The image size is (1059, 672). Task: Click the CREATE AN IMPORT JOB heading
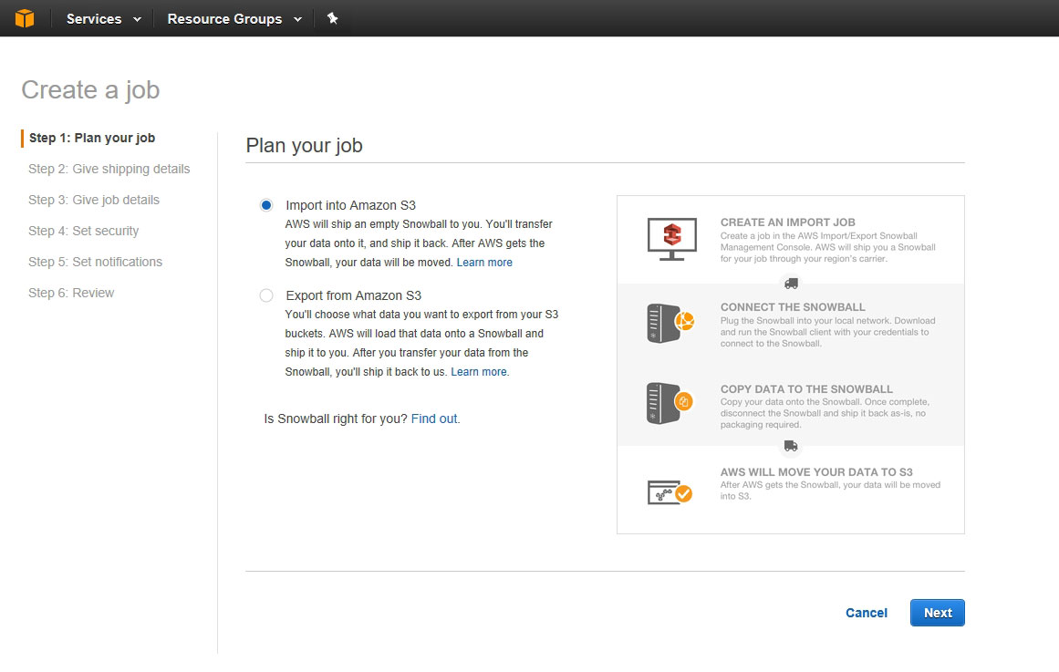pyautogui.click(x=787, y=222)
